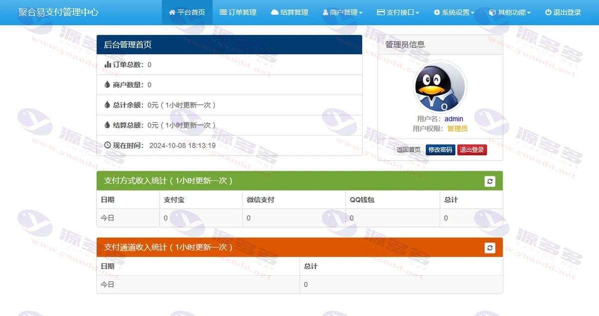Click the refresh icon in the green payment-method panel
Image resolution: width=599 pixels, height=316 pixels.
(490, 181)
